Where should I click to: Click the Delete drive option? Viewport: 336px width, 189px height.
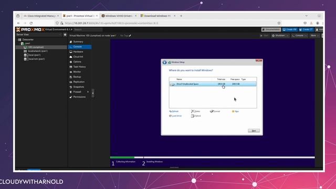[195, 111]
